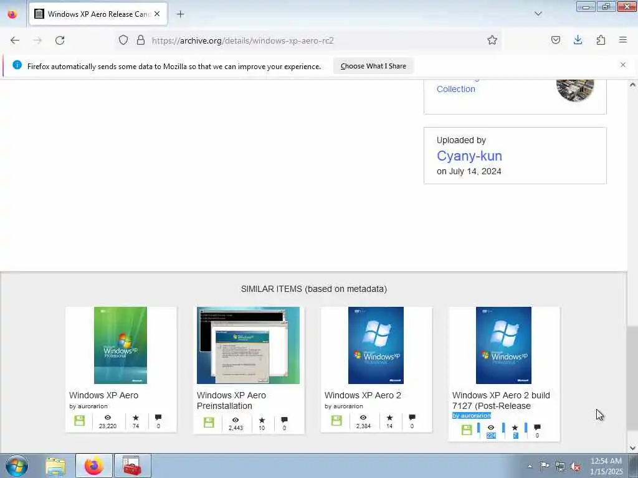Click the site security padlock icon

(x=140, y=40)
